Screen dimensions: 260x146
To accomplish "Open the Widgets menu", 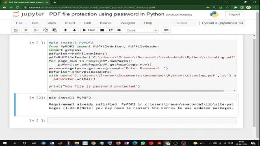I will pos(128,23).
